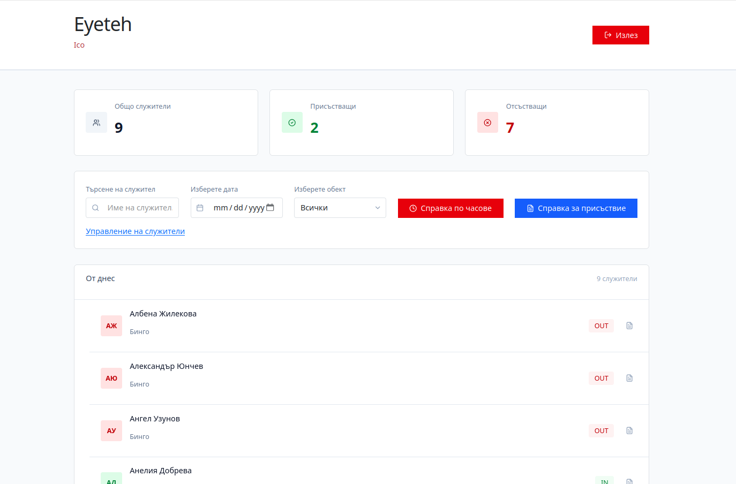Click the От днес heading

point(100,278)
